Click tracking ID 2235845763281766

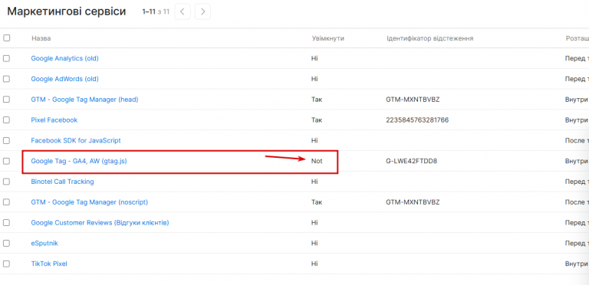pyautogui.click(x=417, y=120)
